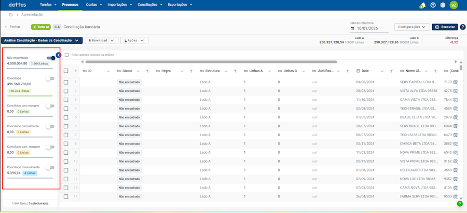
Task: Open the Conciliações menu
Action: click(150, 5)
